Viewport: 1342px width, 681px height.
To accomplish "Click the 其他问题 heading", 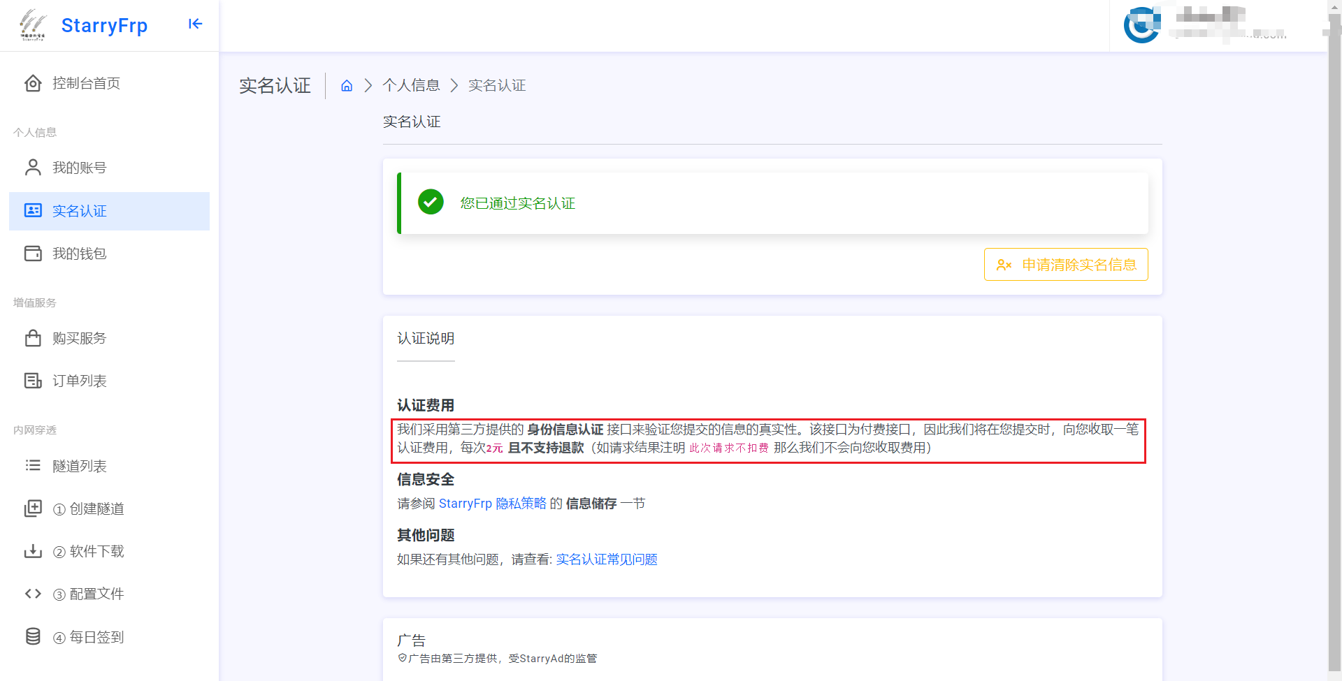I will point(426,535).
